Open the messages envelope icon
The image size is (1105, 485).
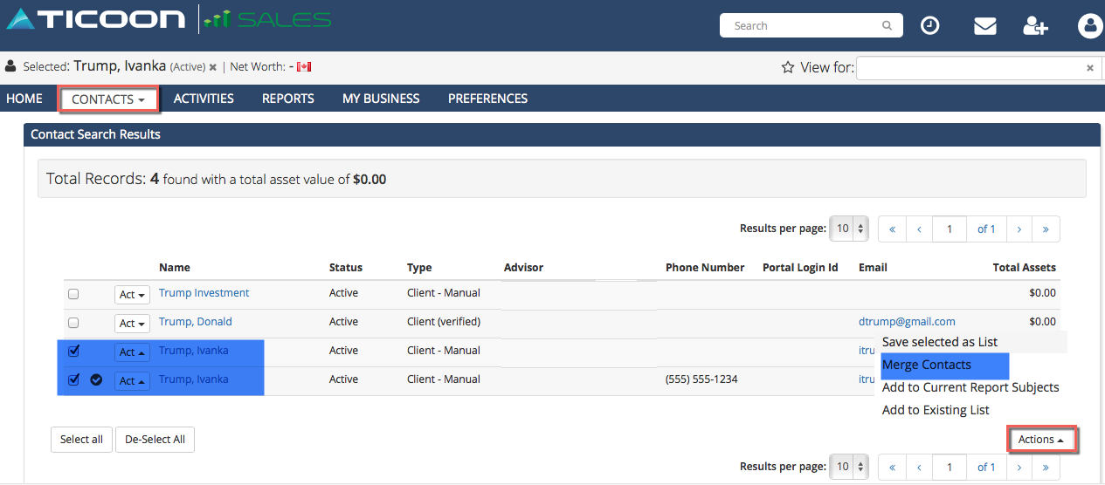point(985,26)
